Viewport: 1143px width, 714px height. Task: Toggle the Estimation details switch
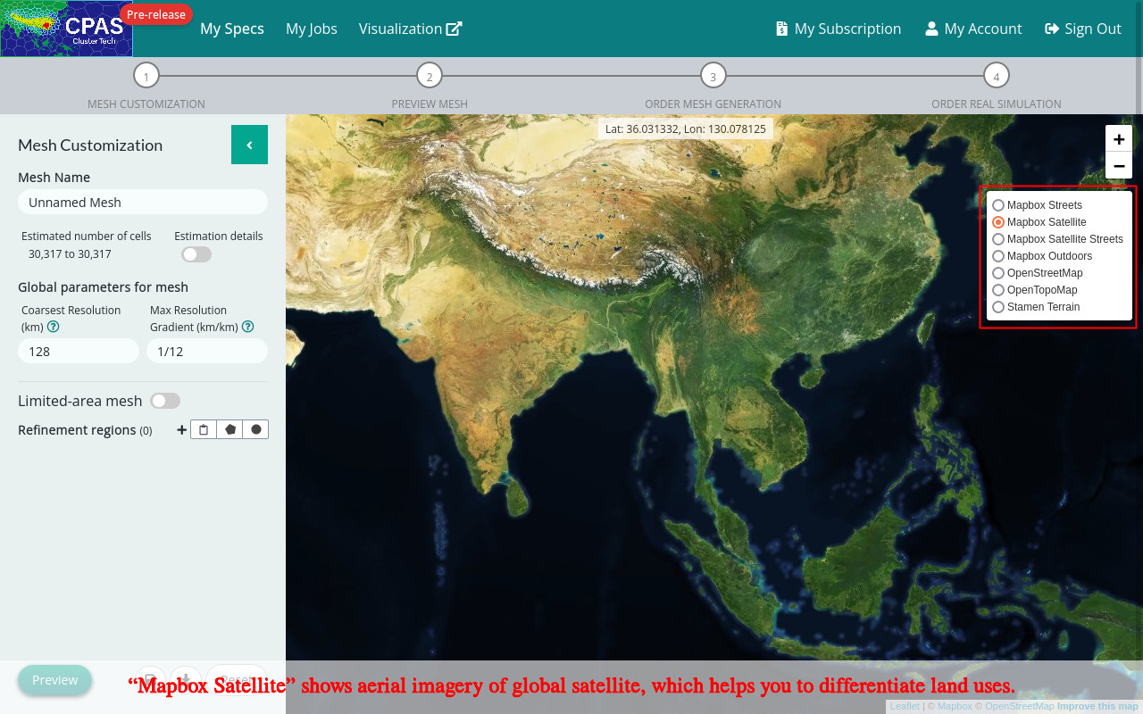196,254
